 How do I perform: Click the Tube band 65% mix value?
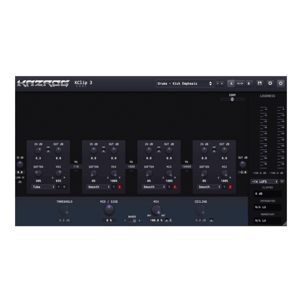click(x=59, y=181)
